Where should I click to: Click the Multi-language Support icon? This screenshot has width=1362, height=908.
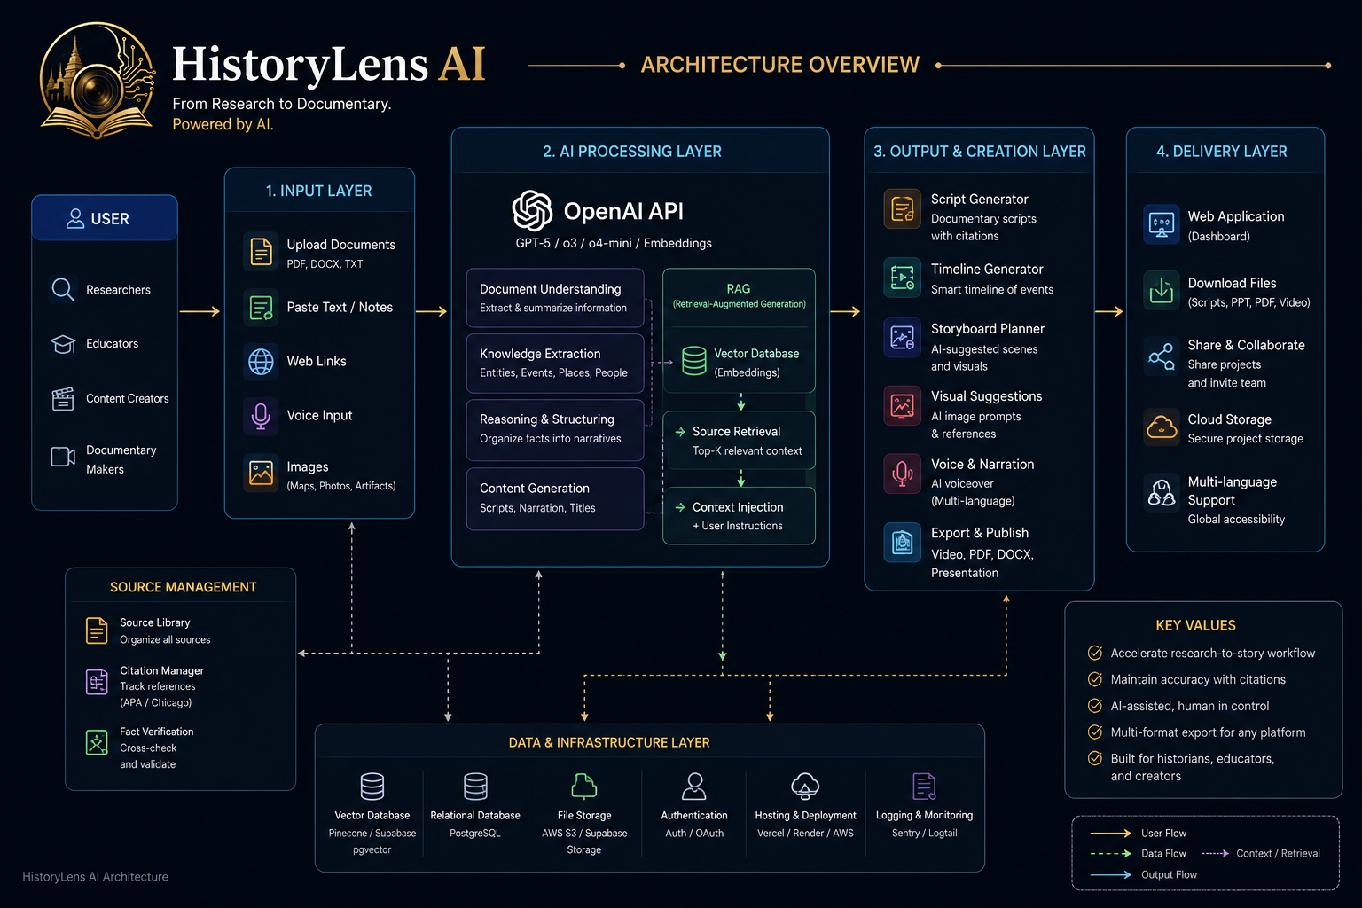tap(1161, 492)
